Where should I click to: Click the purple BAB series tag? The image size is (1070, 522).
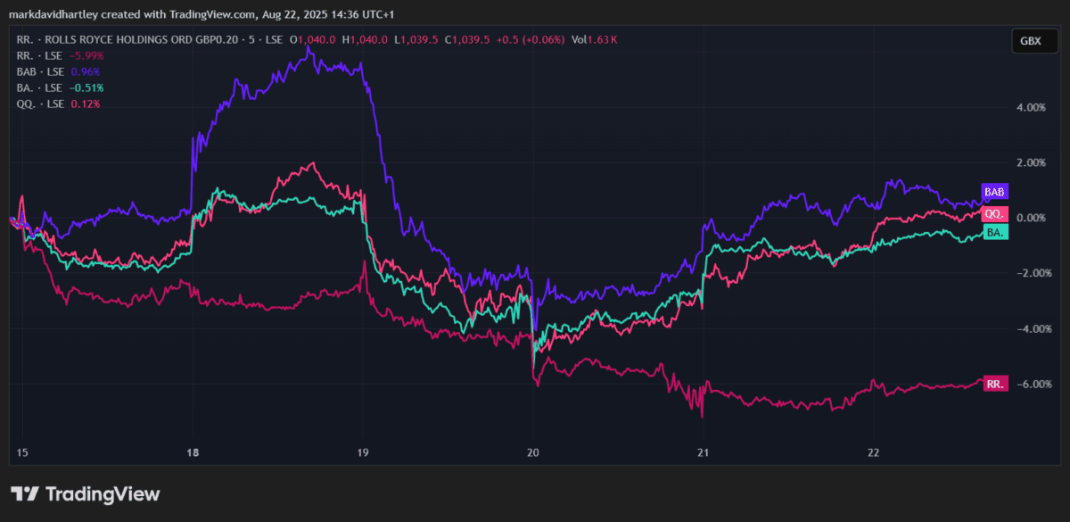(993, 192)
